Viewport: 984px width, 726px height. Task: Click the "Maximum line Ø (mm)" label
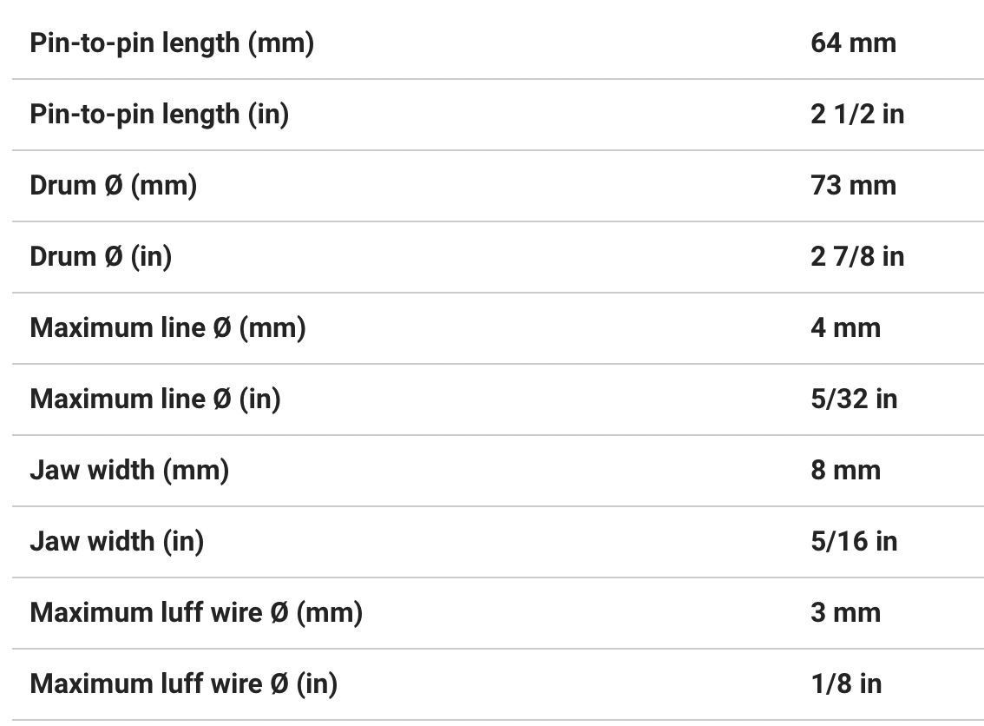click(167, 327)
